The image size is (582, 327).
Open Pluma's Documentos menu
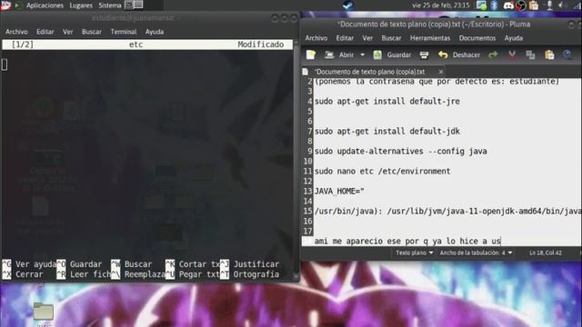pos(477,38)
